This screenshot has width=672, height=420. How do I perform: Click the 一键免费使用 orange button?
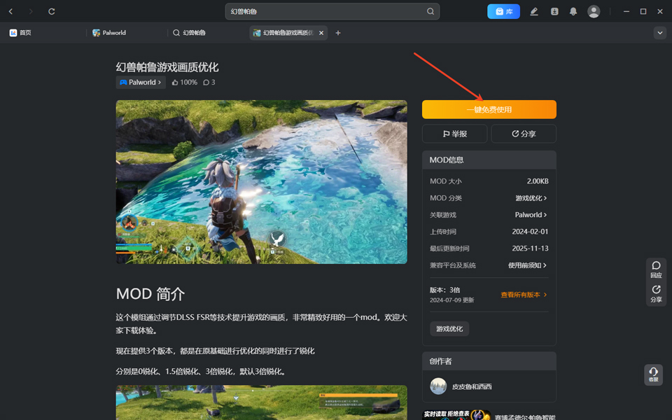[x=489, y=109]
